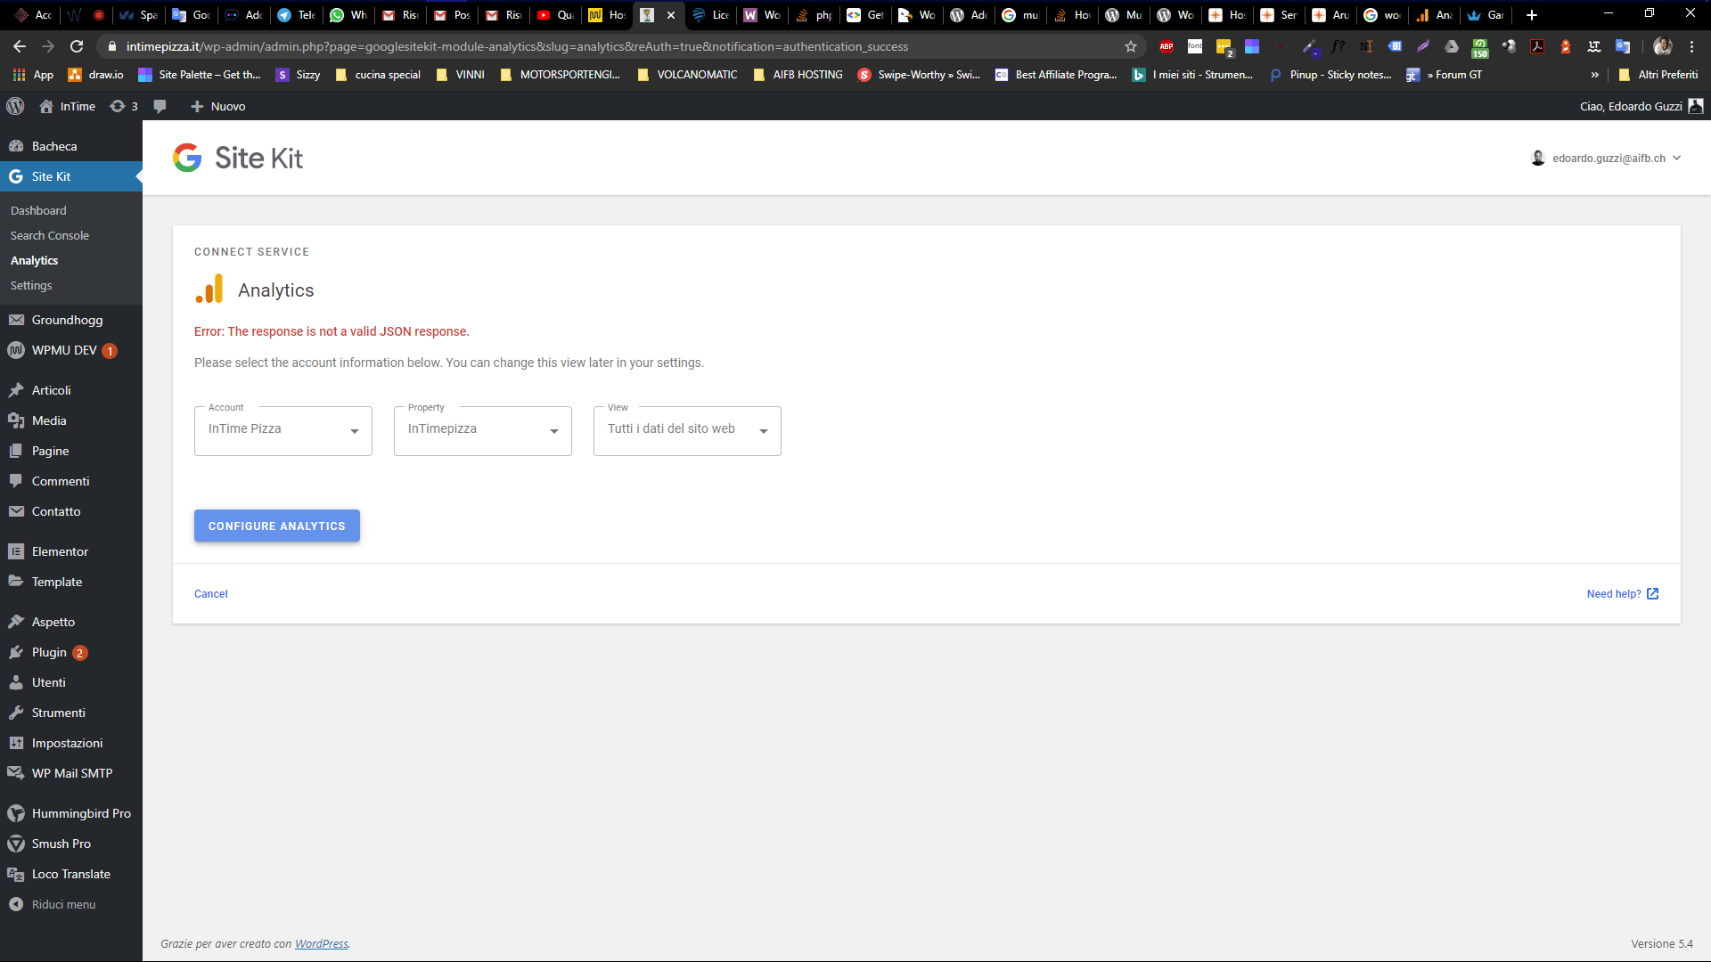Viewport: 1711px width, 962px height.
Task: Open Site Kit Settings submenu
Action: (31, 285)
